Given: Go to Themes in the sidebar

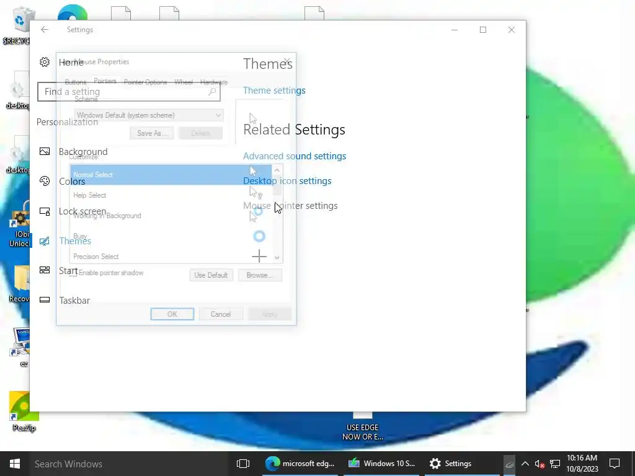Looking at the screenshot, I should pos(75,241).
